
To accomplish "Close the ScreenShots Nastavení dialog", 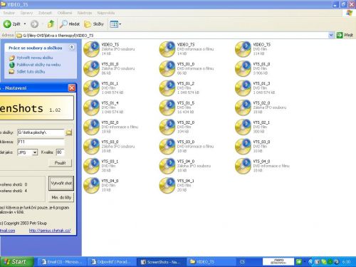I will coord(72,88).
